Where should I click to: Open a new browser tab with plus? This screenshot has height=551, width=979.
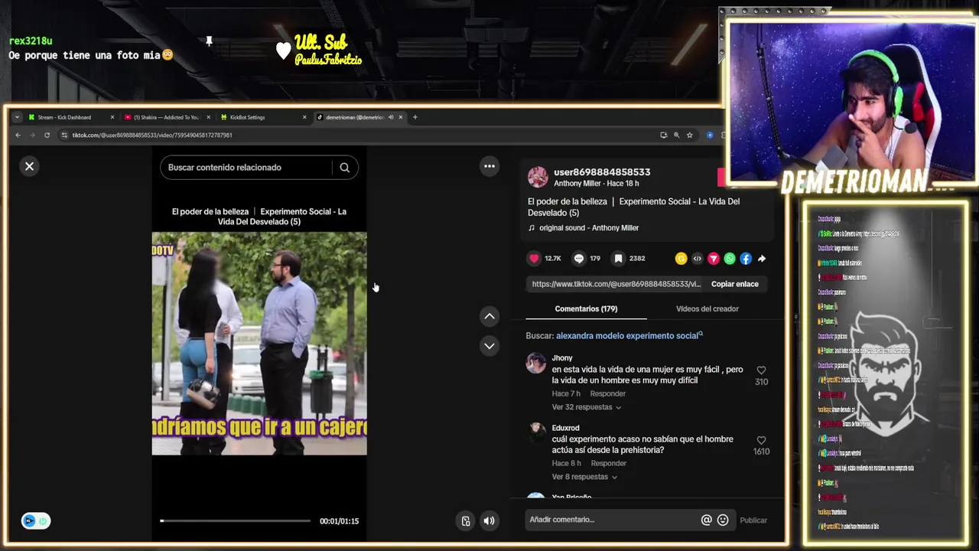(x=415, y=117)
